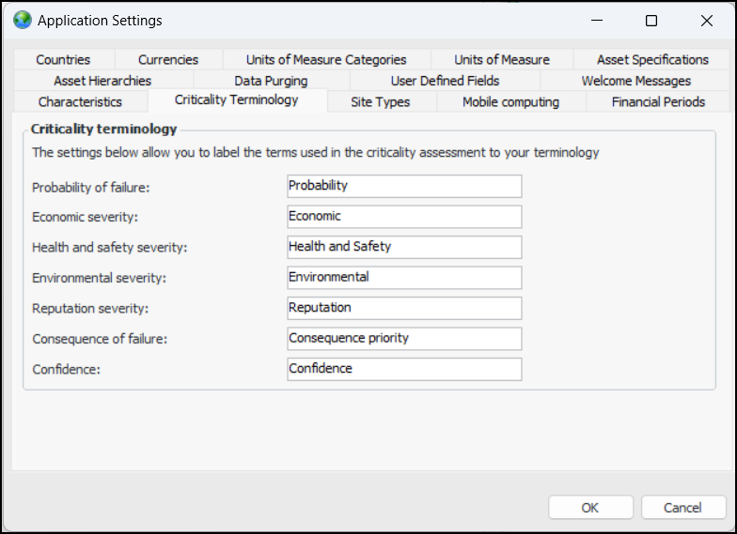Click the Application Settings globe icon
This screenshot has height=534, width=737.
coord(23,20)
